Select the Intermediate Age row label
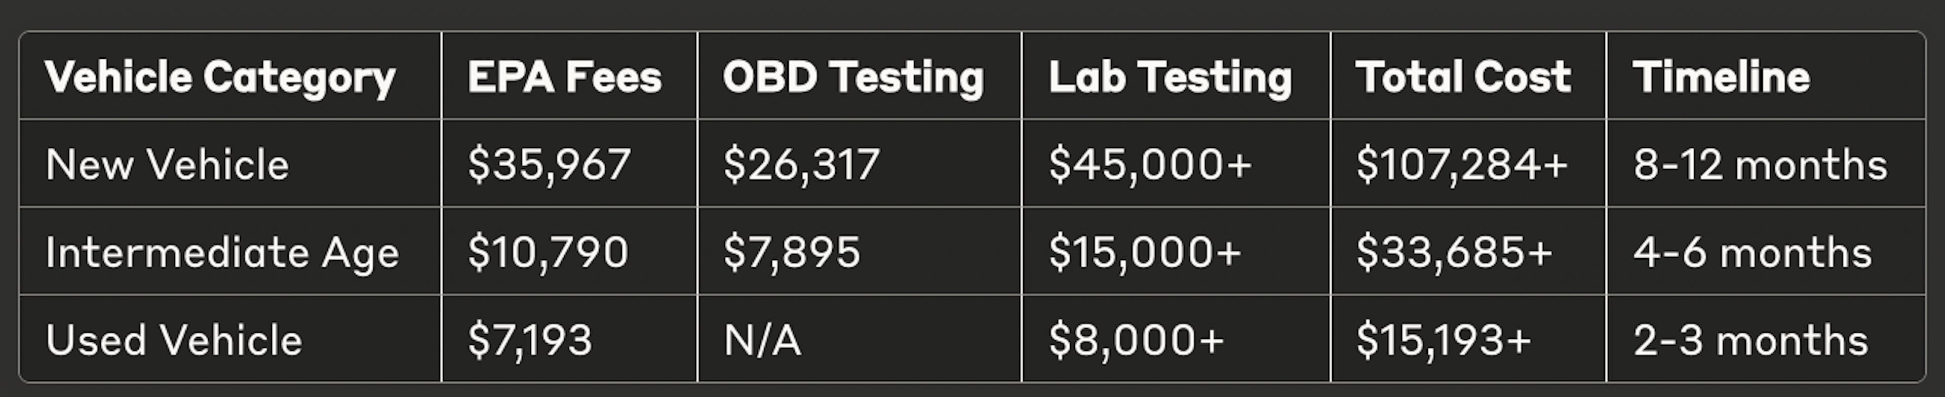Viewport: 1945px width, 397px height. click(x=222, y=253)
